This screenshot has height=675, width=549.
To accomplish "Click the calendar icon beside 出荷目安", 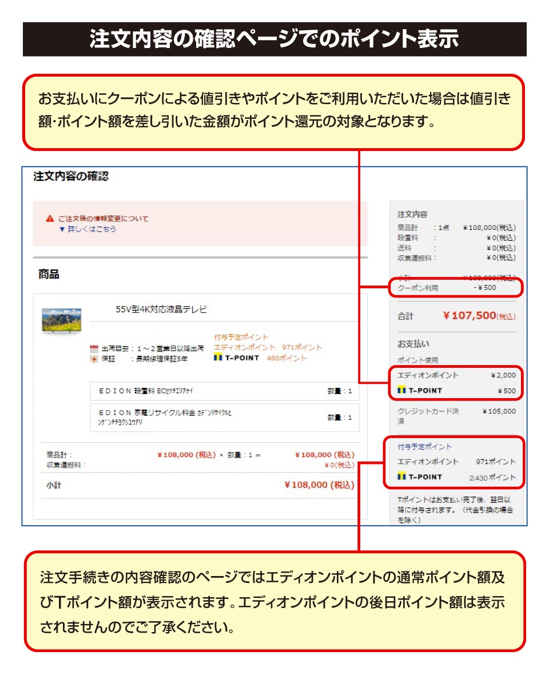I will pyautogui.click(x=94, y=348).
